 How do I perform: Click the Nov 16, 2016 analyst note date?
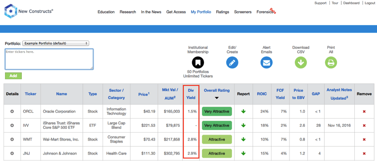click(x=339, y=125)
